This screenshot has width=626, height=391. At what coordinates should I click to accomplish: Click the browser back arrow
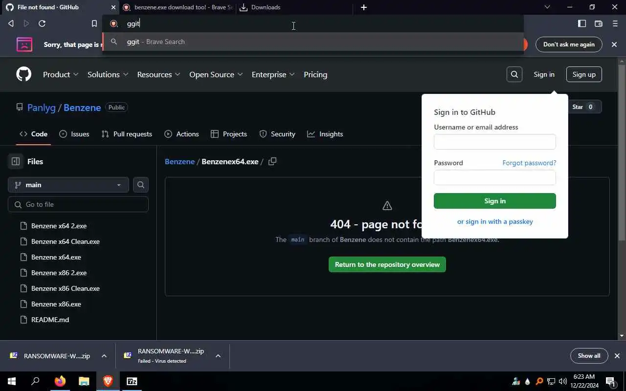(11, 23)
